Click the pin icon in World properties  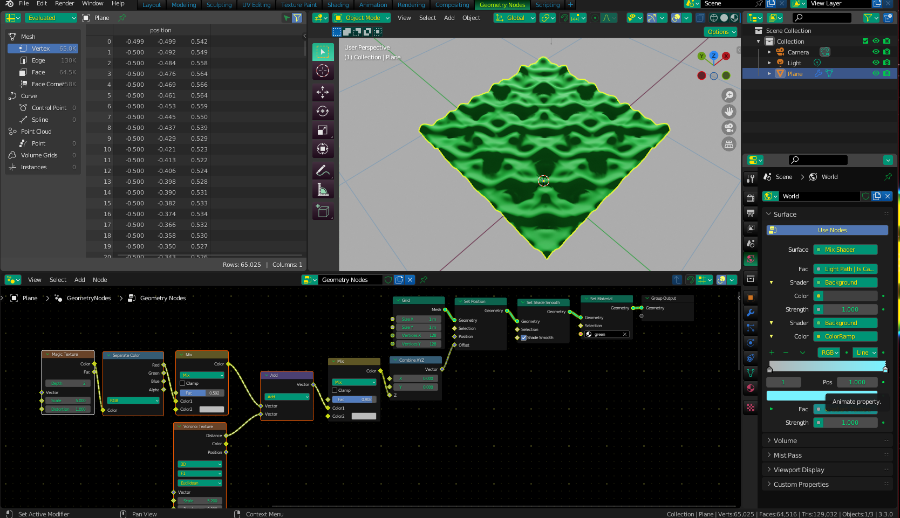pos(888,177)
